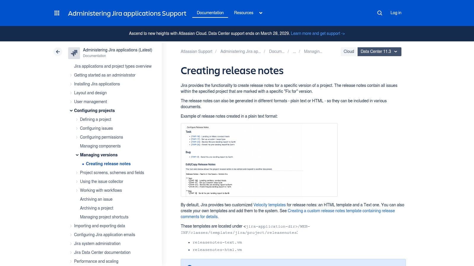Open the Atlassian app switcher grid icon

[57, 13]
